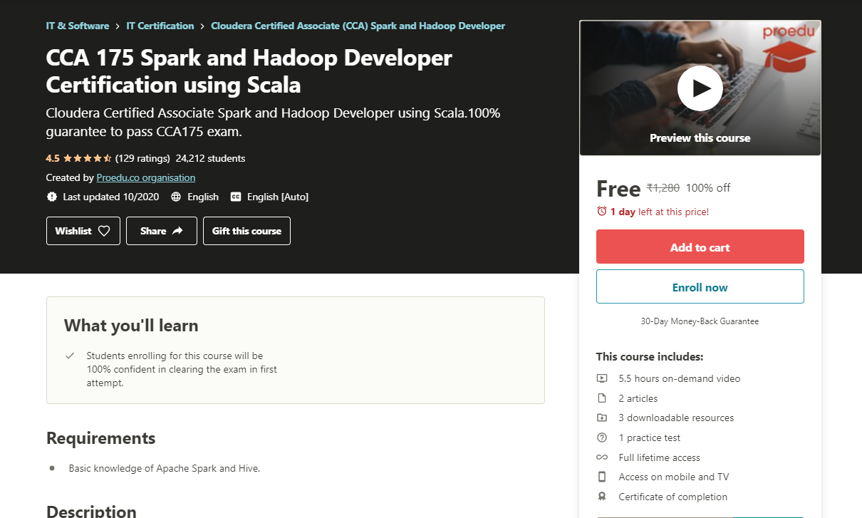Viewport: 862px width, 518px height.
Task: Click the heart icon on Wishlist
Action: (x=104, y=231)
